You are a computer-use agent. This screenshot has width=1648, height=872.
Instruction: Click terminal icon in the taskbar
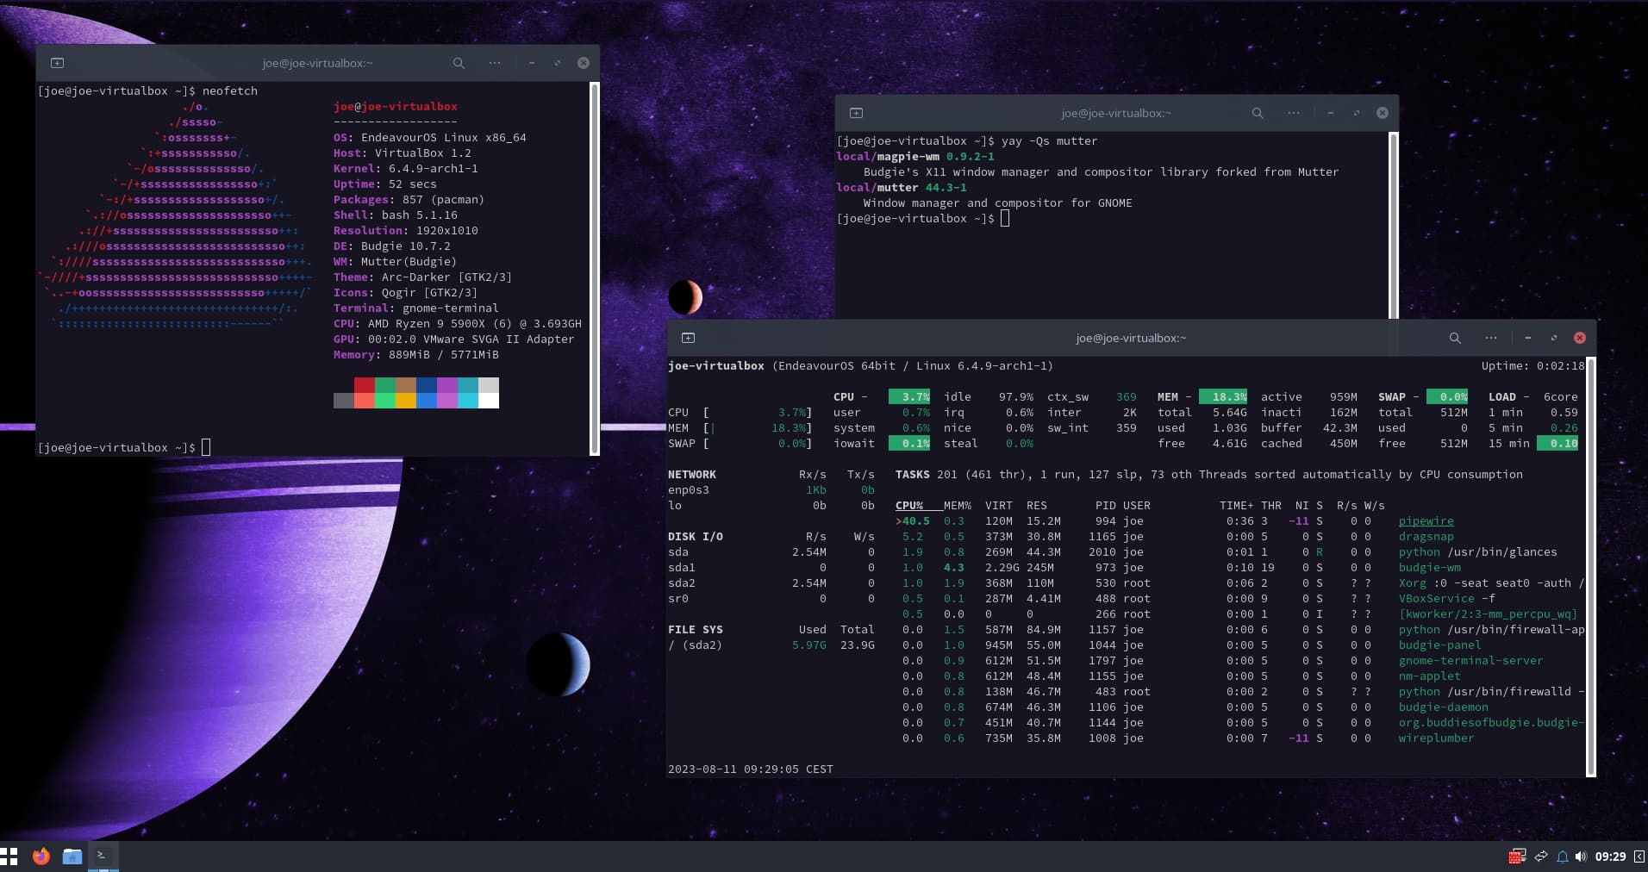[x=103, y=856]
